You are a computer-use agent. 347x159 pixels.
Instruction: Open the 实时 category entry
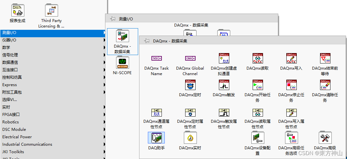point(53,107)
